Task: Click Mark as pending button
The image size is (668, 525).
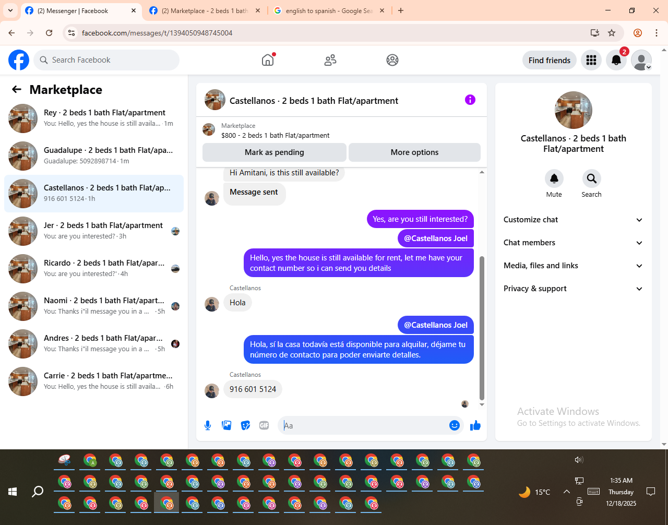Action: [275, 152]
